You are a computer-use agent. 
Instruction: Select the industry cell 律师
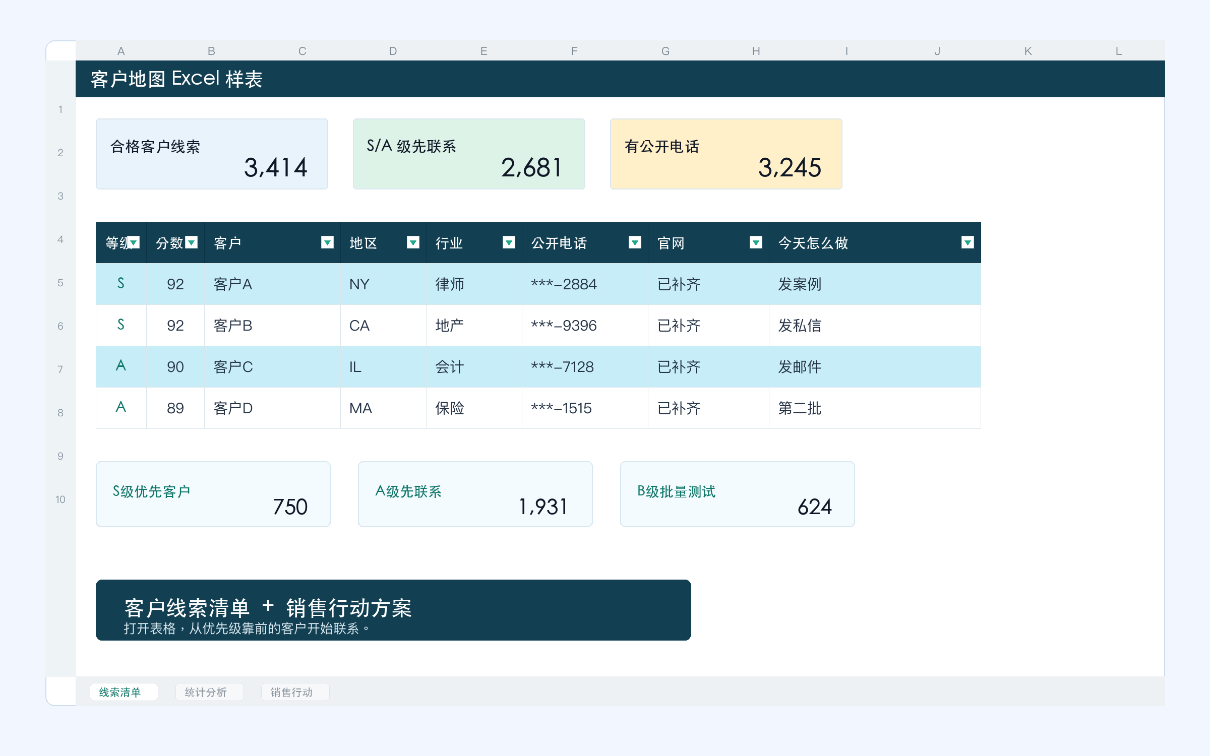click(x=474, y=284)
